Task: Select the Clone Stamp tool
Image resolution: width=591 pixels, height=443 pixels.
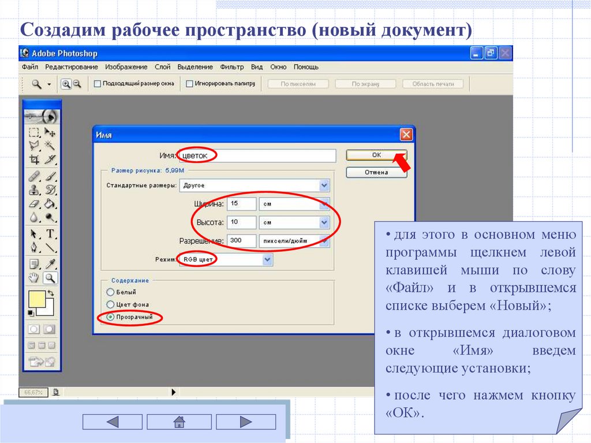Action: (x=35, y=189)
